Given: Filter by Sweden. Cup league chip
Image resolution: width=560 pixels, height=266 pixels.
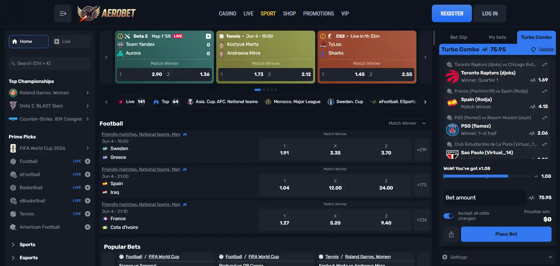Looking at the screenshot, I should coord(346,102).
